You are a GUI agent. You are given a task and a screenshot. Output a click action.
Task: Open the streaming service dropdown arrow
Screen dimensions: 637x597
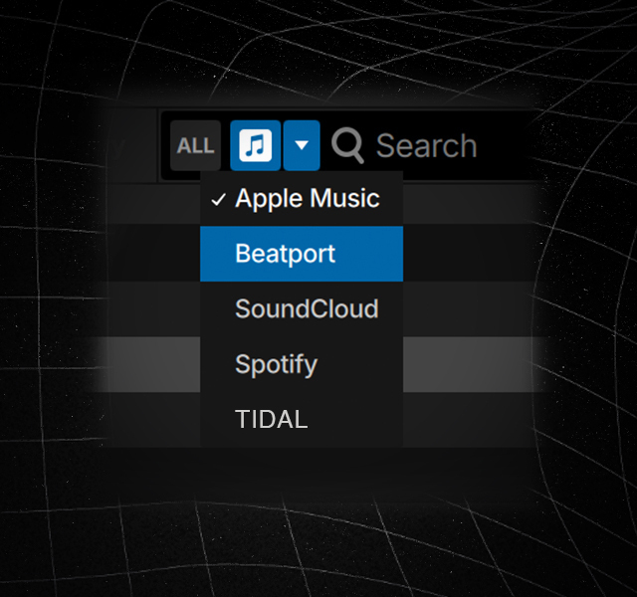point(302,145)
